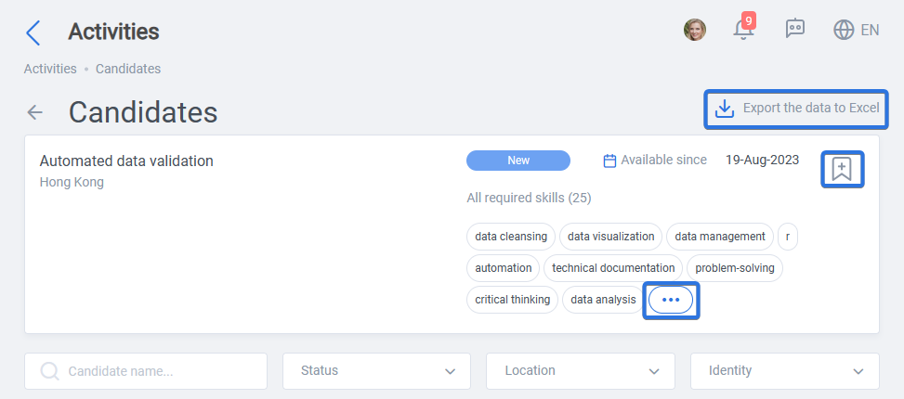Open notifications bell with 9 badge

tap(743, 29)
